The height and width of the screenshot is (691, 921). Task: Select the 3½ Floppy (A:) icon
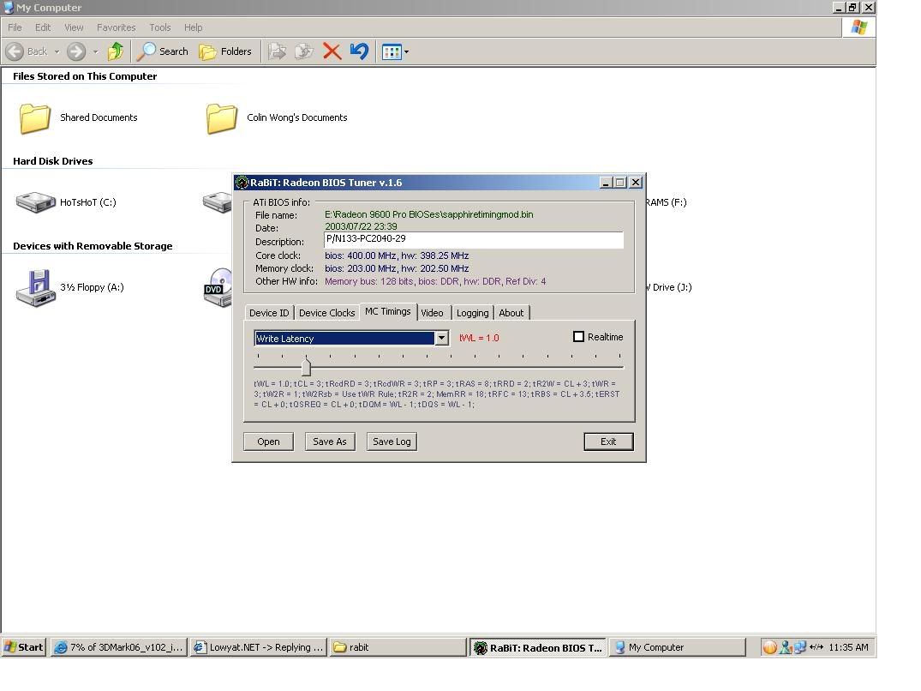click(35, 288)
